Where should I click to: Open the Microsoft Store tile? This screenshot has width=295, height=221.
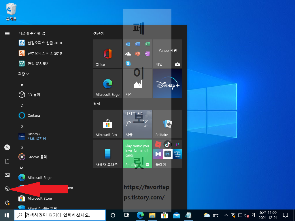point(108,124)
